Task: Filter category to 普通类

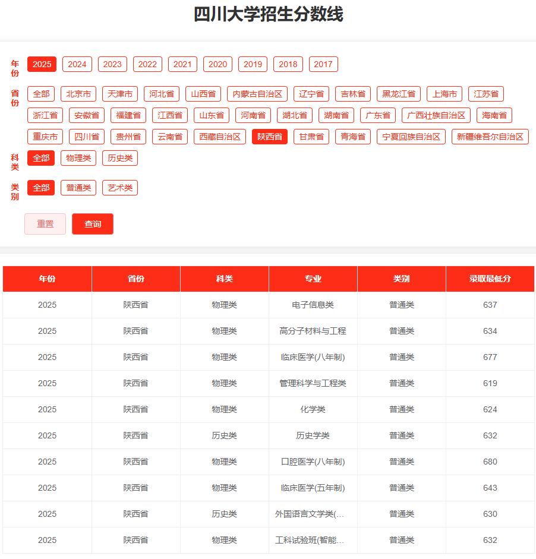Action: (78, 188)
